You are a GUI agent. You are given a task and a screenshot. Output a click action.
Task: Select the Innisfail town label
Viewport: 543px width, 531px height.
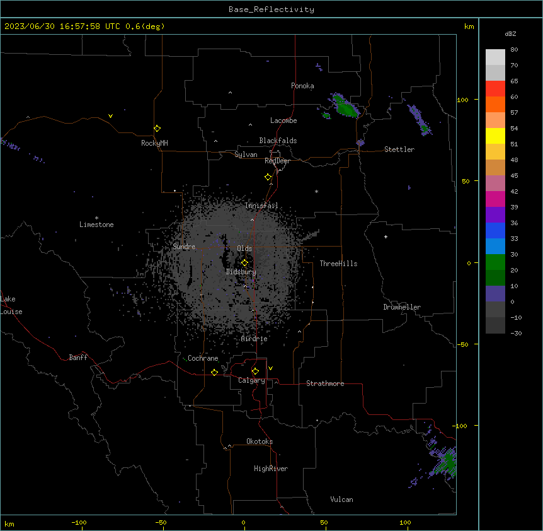(261, 206)
